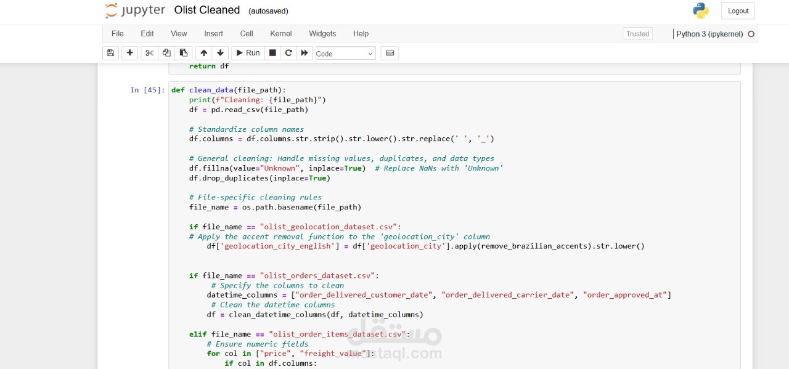Screen dimensions: 789x369
Task: Click the Python logo icon
Action: (x=700, y=10)
